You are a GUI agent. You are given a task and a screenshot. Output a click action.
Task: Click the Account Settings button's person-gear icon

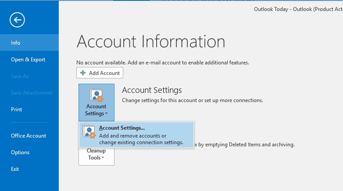pyautogui.click(x=96, y=95)
